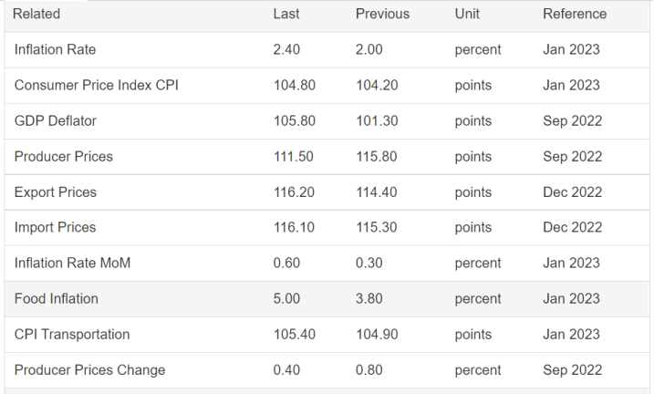Click the Reference column header

(x=575, y=14)
